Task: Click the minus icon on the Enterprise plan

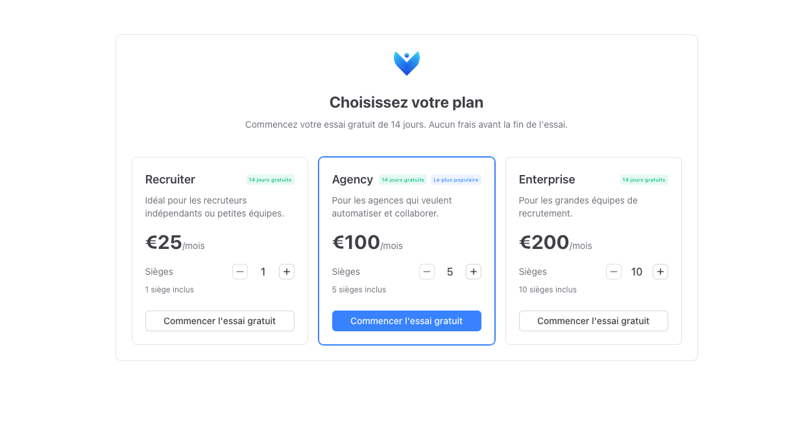Action: [614, 272]
